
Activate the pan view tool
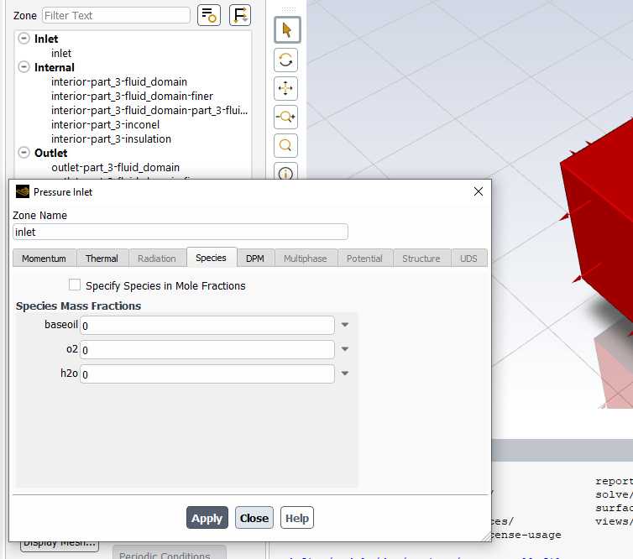click(286, 88)
